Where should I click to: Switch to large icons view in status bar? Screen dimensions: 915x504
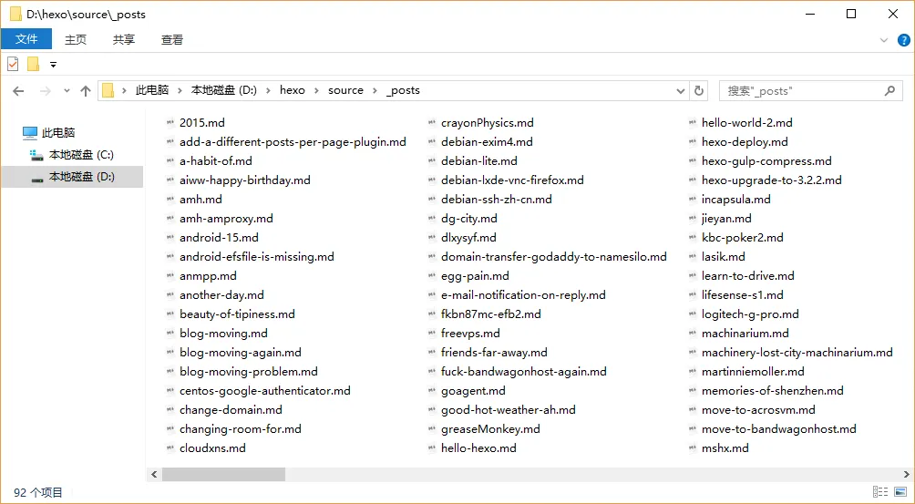[x=900, y=492]
